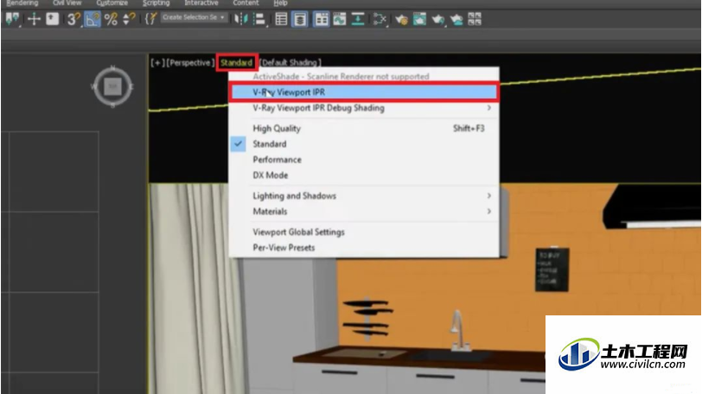Image resolution: width=702 pixels, height=394 pixels.
Task: Click the Lighting and Shadows label
Action: coord(294,196)
